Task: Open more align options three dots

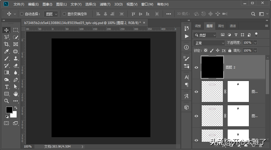Action: click(x=168, y=14)
